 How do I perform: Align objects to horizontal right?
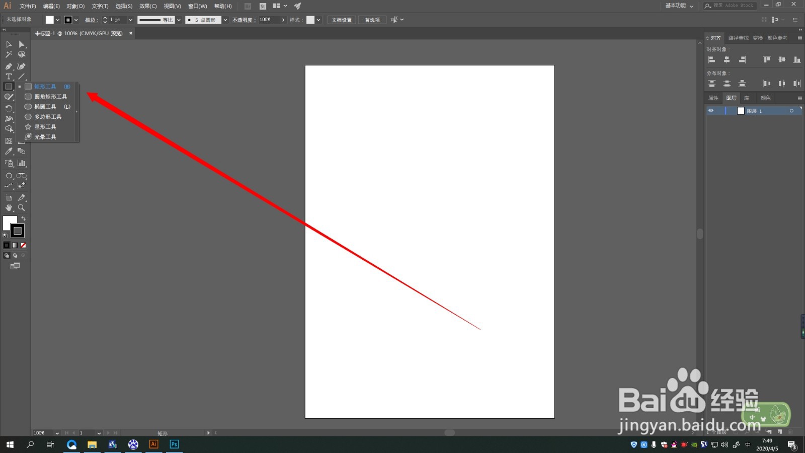742,59
